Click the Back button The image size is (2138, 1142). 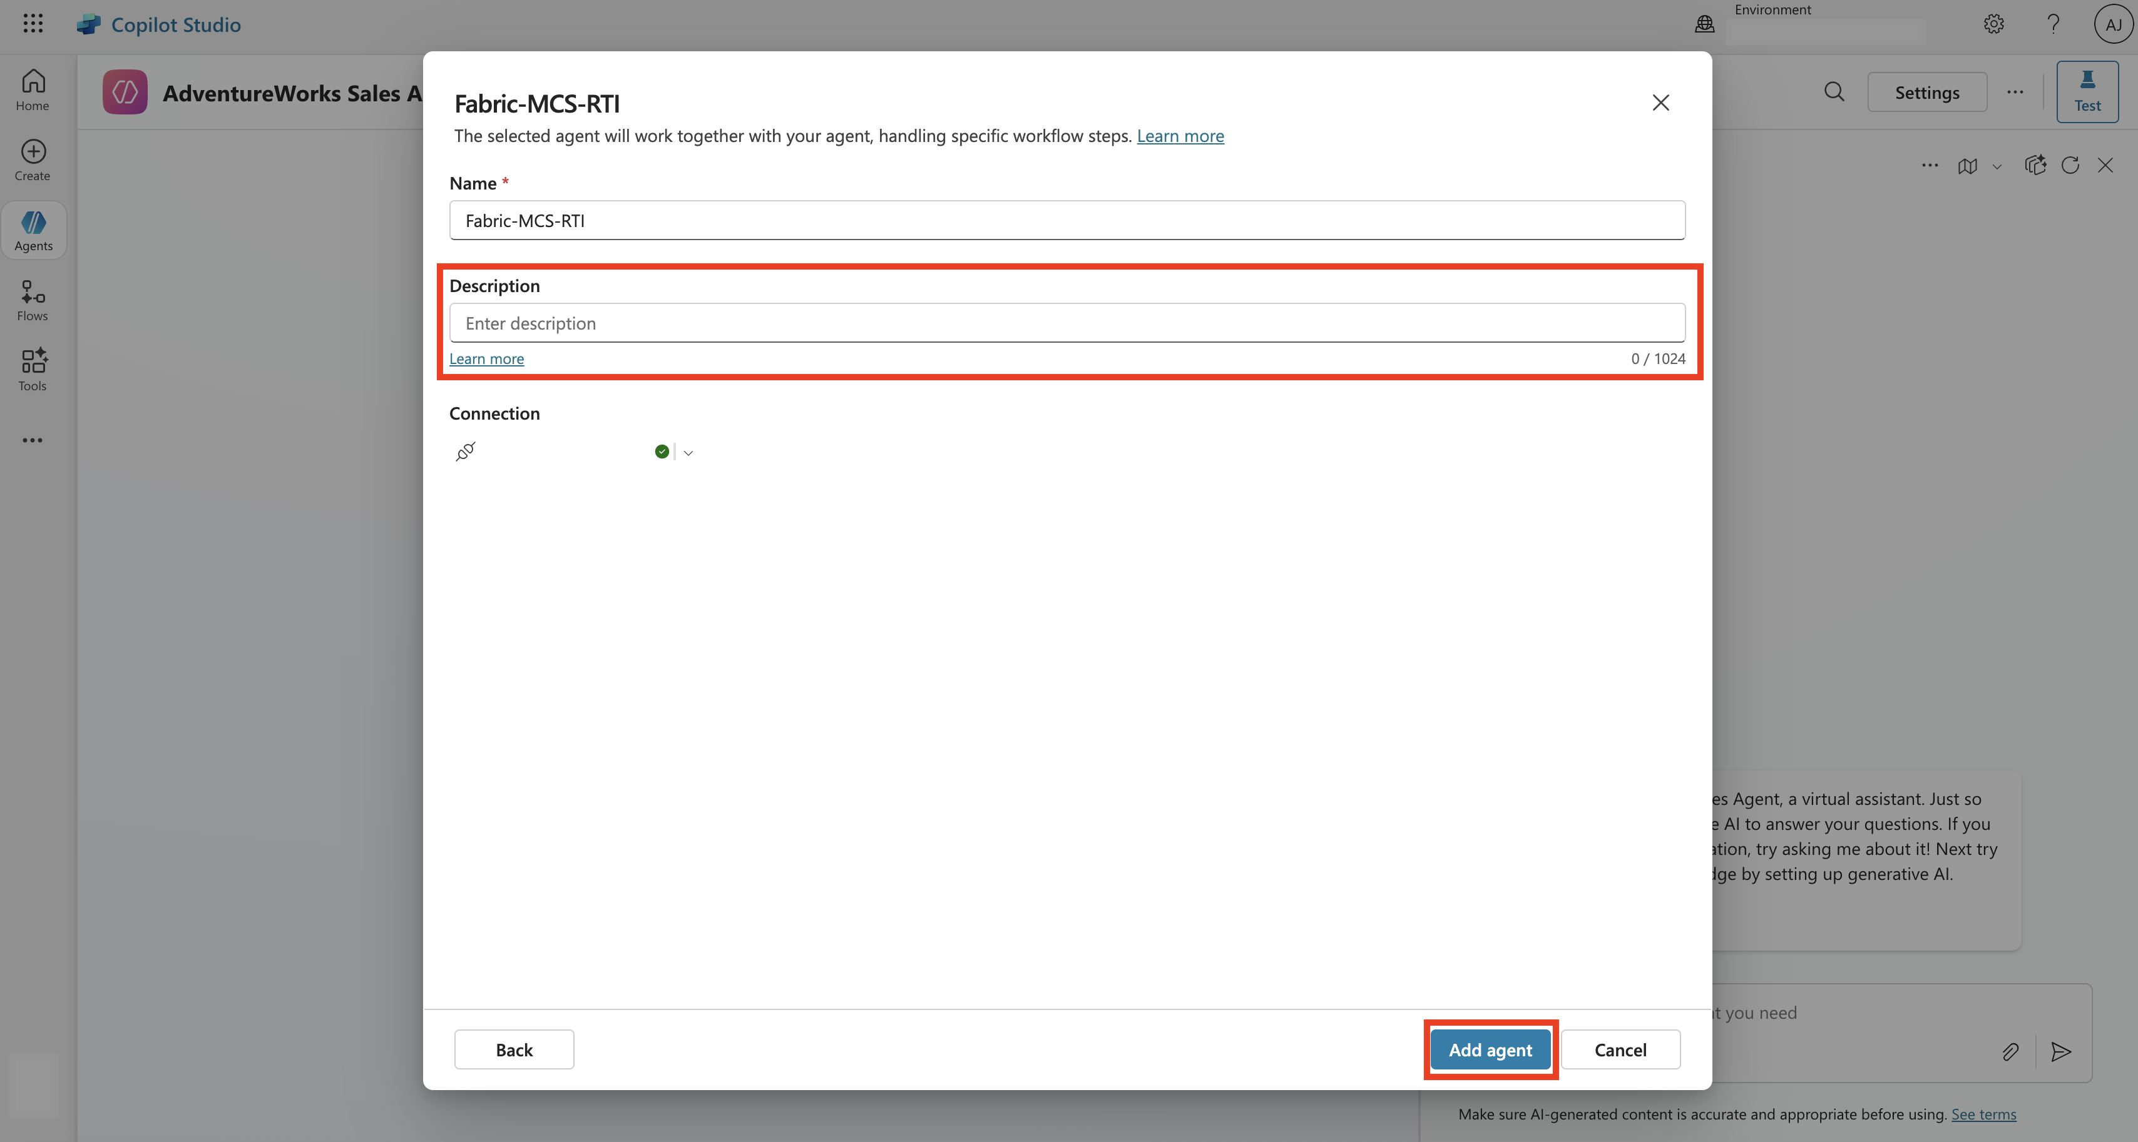click(514, 1050)
